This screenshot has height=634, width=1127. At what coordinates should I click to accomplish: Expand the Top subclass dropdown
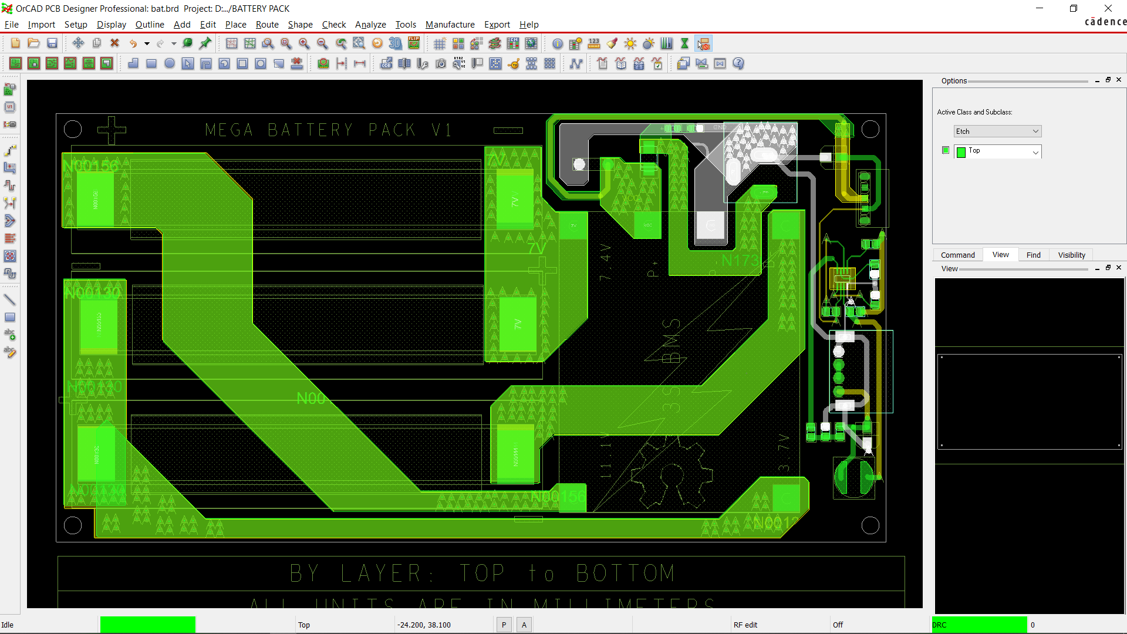[x=1035, y=152]
